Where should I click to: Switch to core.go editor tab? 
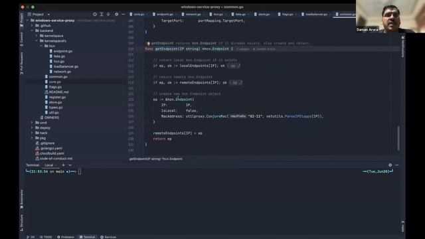(x=139, y=15)
